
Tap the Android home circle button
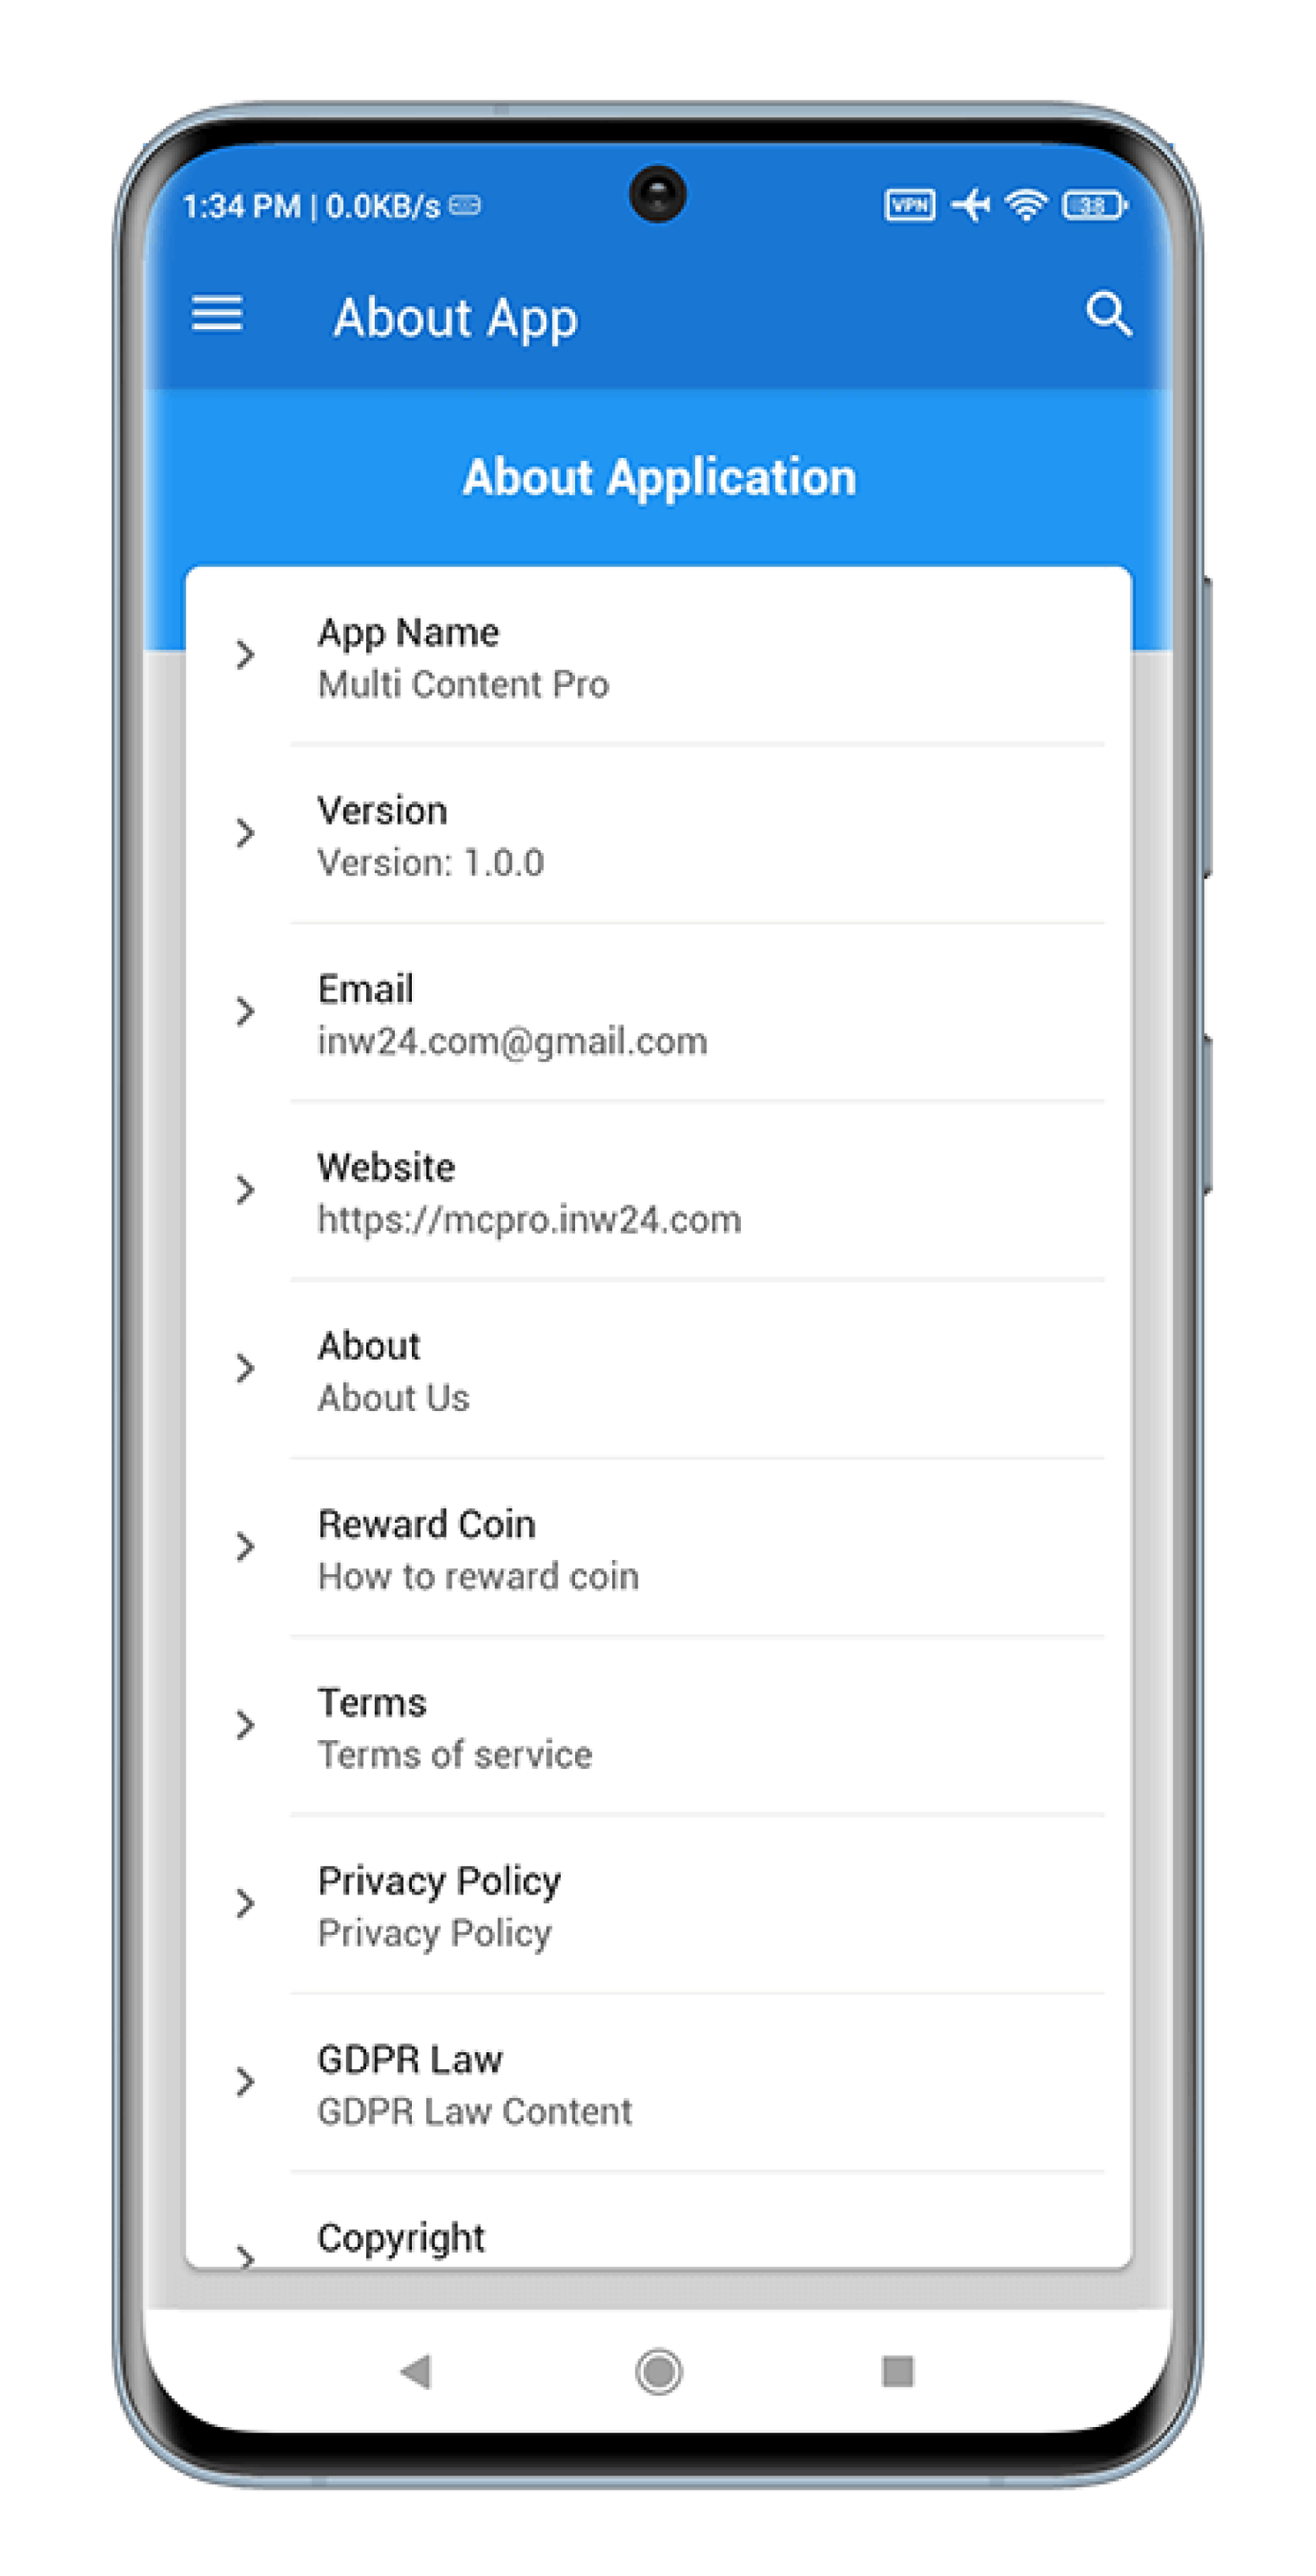(x=658, y=2371)
